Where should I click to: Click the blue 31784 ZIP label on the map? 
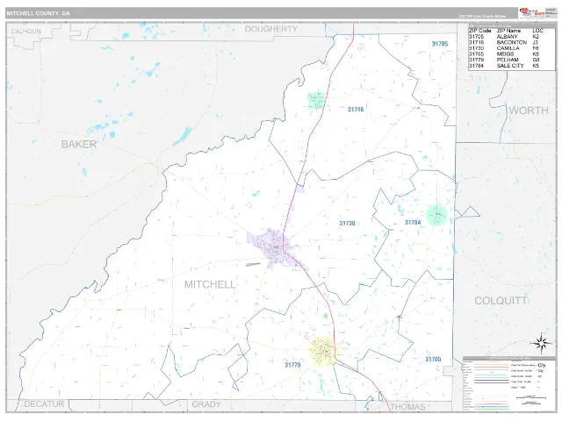point(413,222)
